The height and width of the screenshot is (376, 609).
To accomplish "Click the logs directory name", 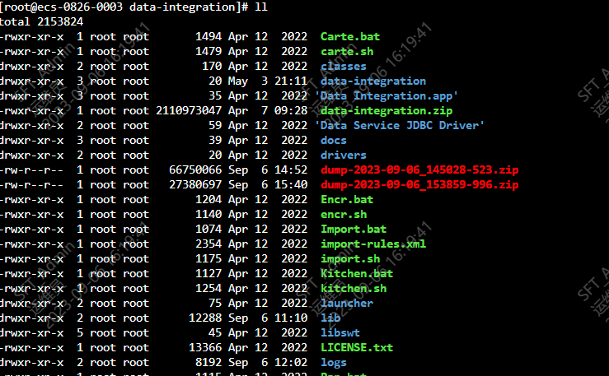I will coord(334,362).
